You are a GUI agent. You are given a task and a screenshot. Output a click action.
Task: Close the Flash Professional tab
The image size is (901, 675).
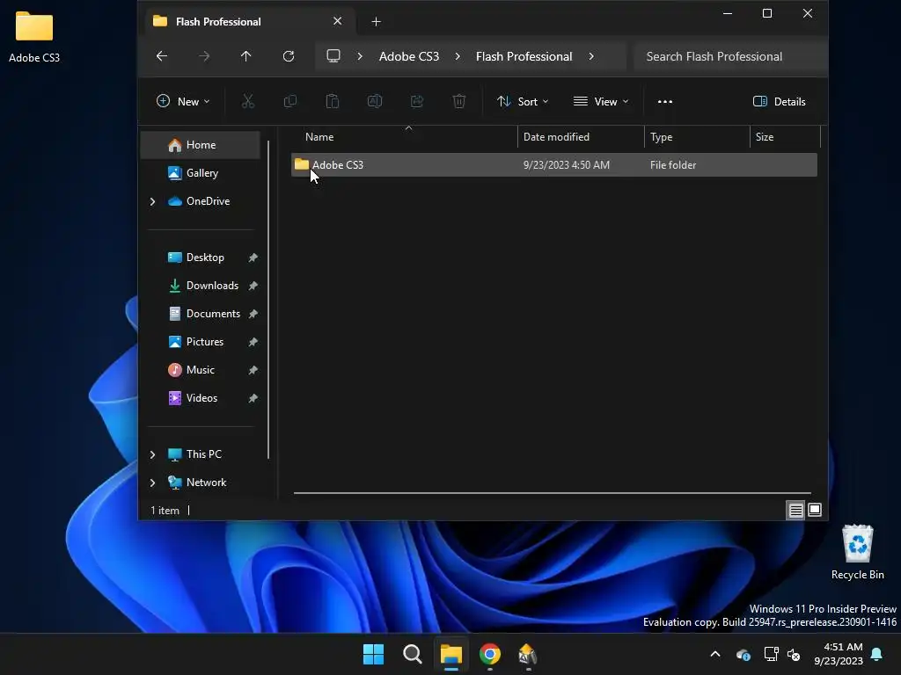click(x=337, y=21)
